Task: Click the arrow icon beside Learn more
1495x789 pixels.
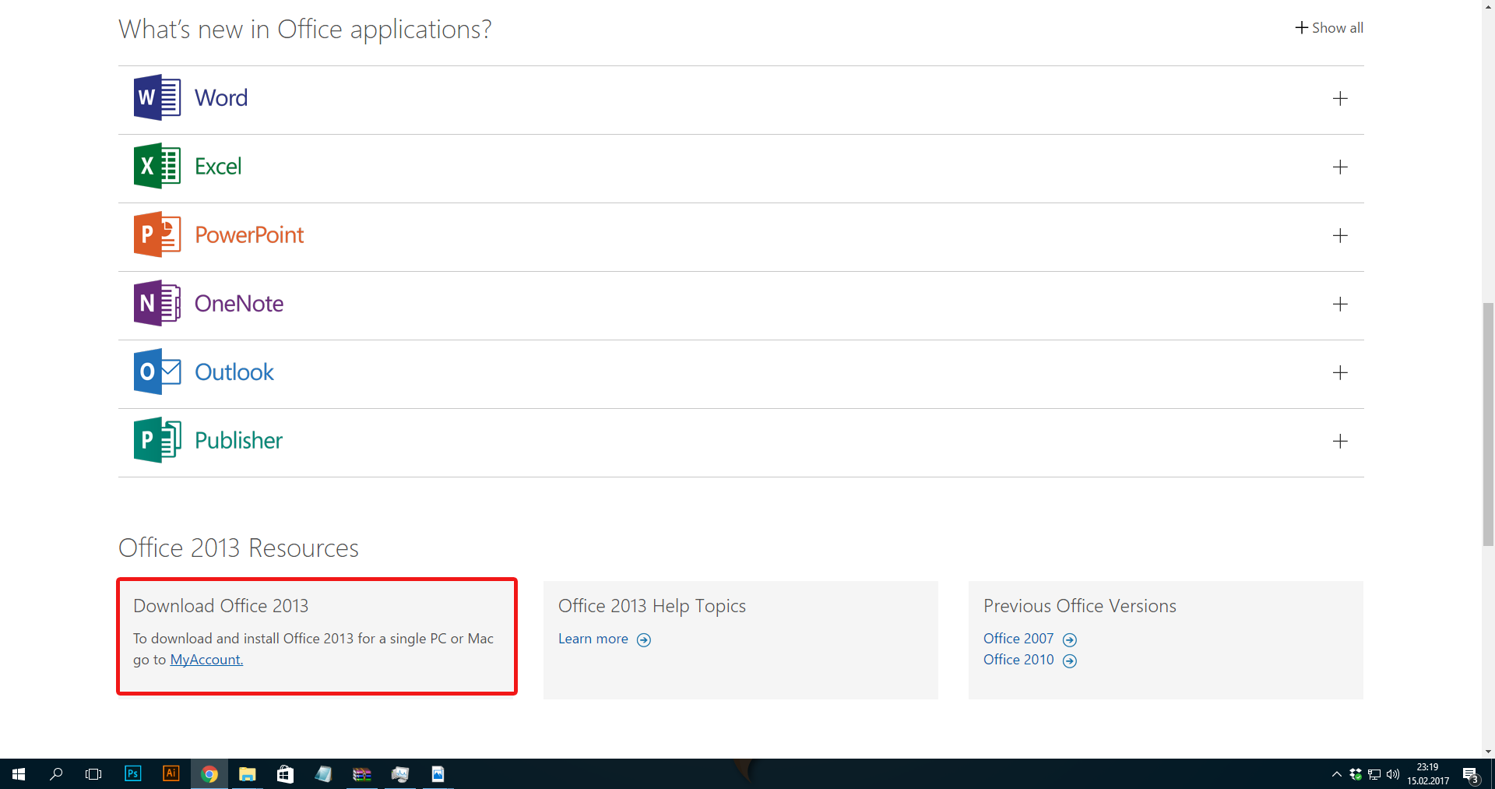Action: coord(644,640)
